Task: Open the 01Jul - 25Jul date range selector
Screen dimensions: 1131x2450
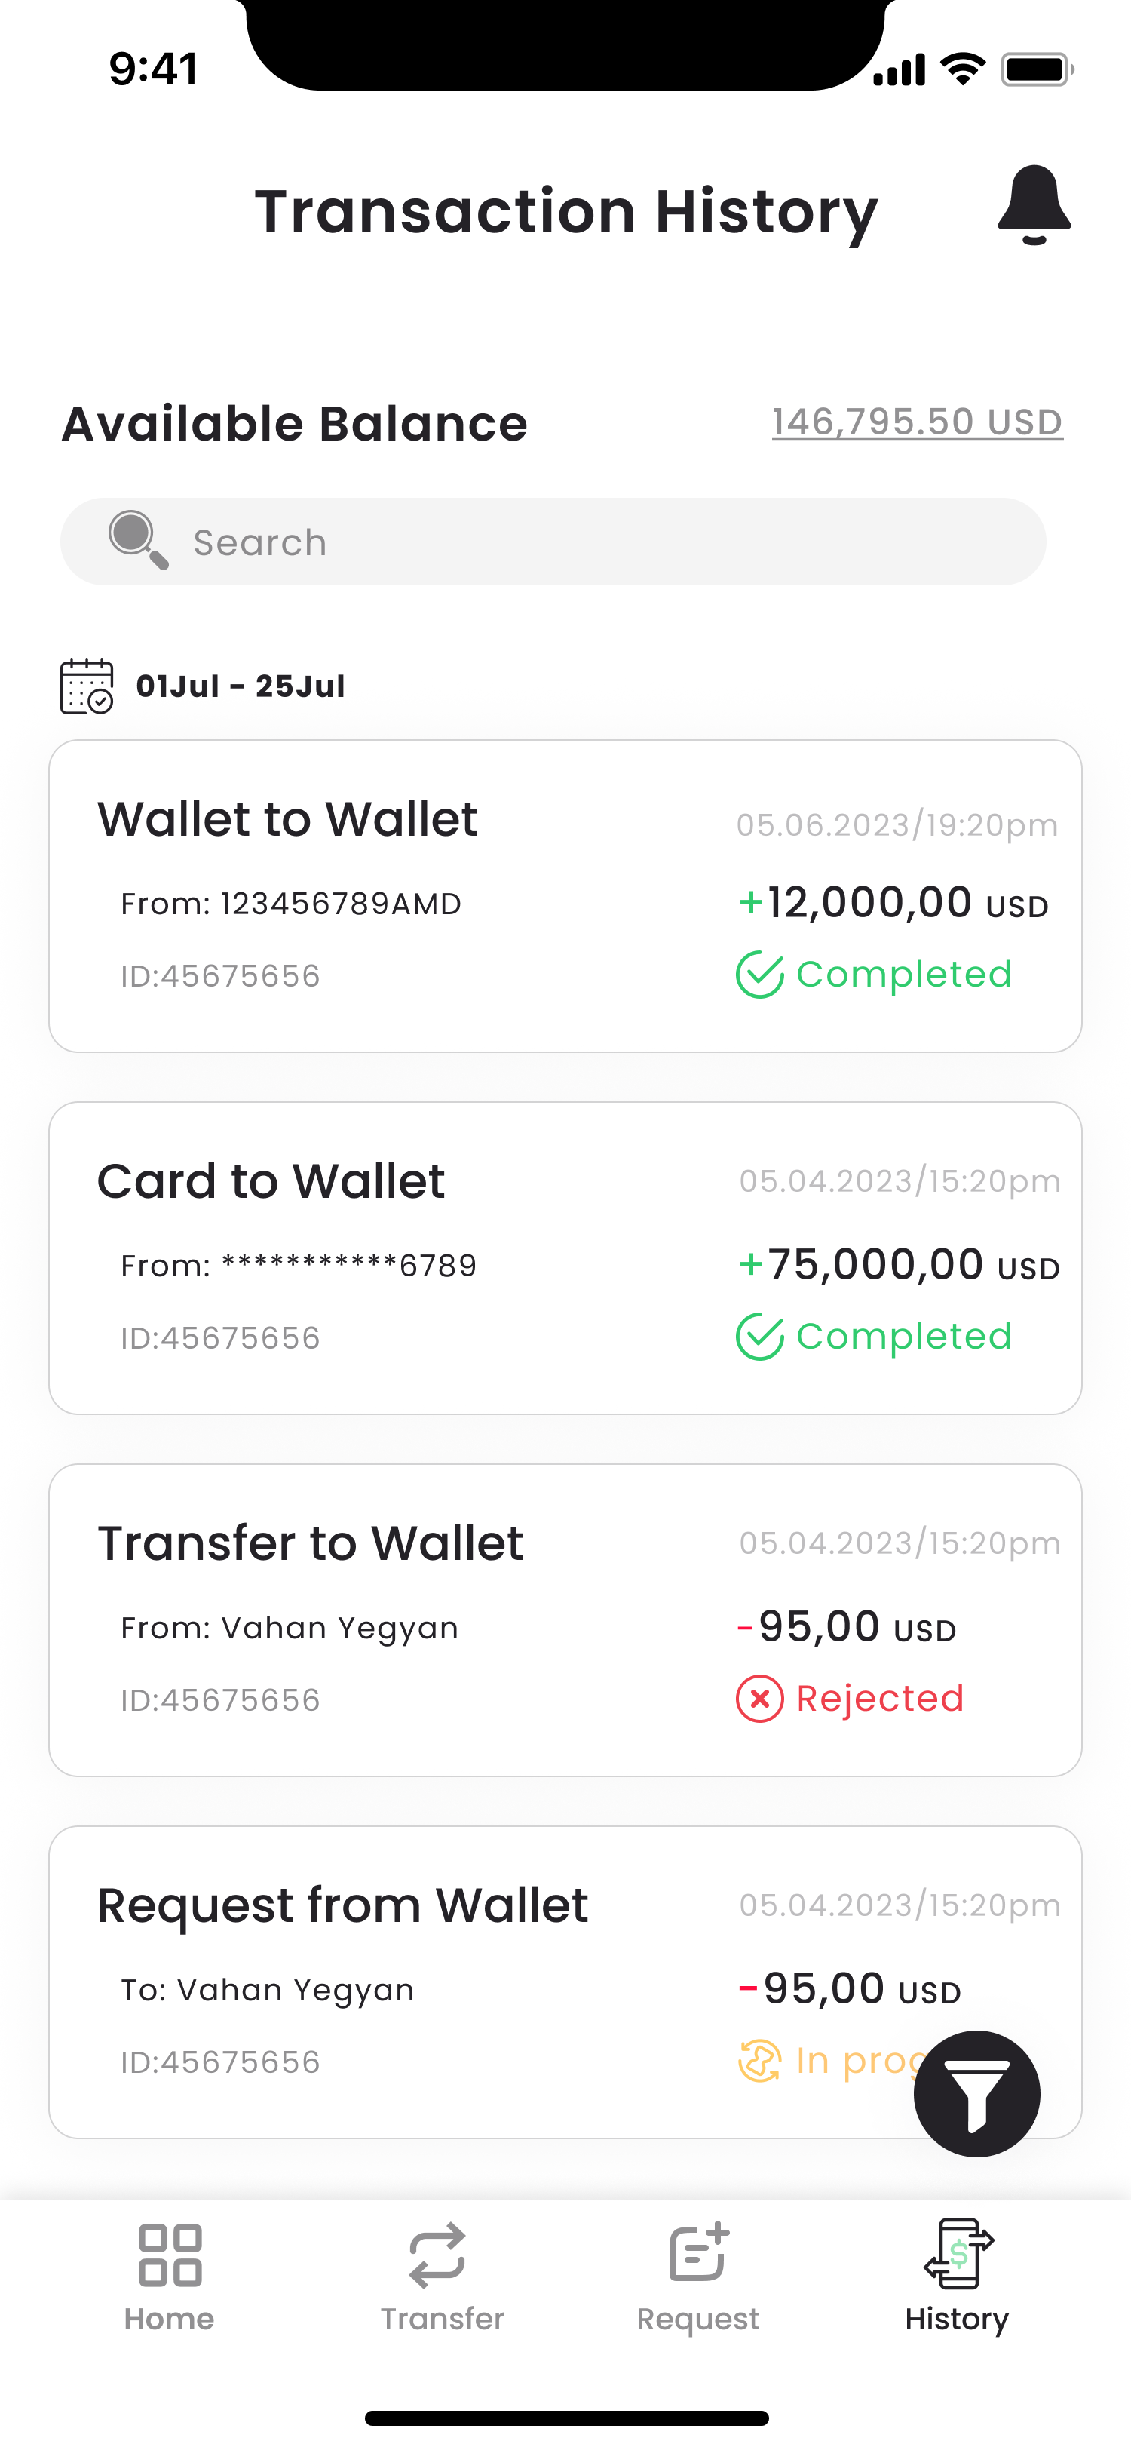Action: coord(241,686)
